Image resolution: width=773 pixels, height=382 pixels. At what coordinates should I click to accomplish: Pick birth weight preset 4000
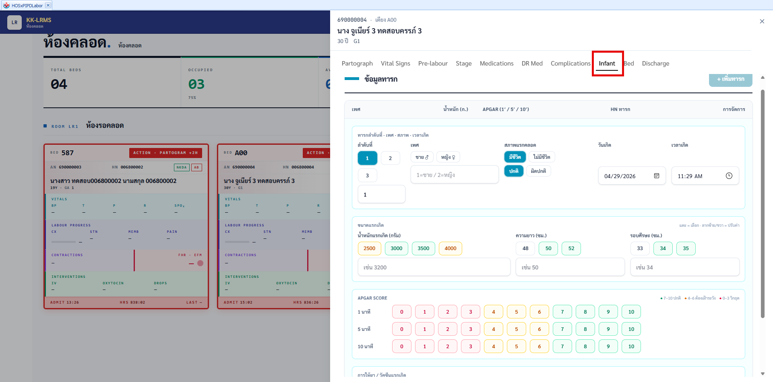pyautogui.click(x=450, y=249)
